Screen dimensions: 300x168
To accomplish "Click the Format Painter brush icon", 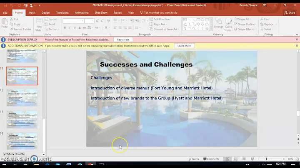I will tap(12, 29).
